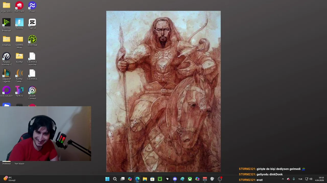Switch the TUR input language
Screen dimensions: 327x183
[x=300, y=179]
